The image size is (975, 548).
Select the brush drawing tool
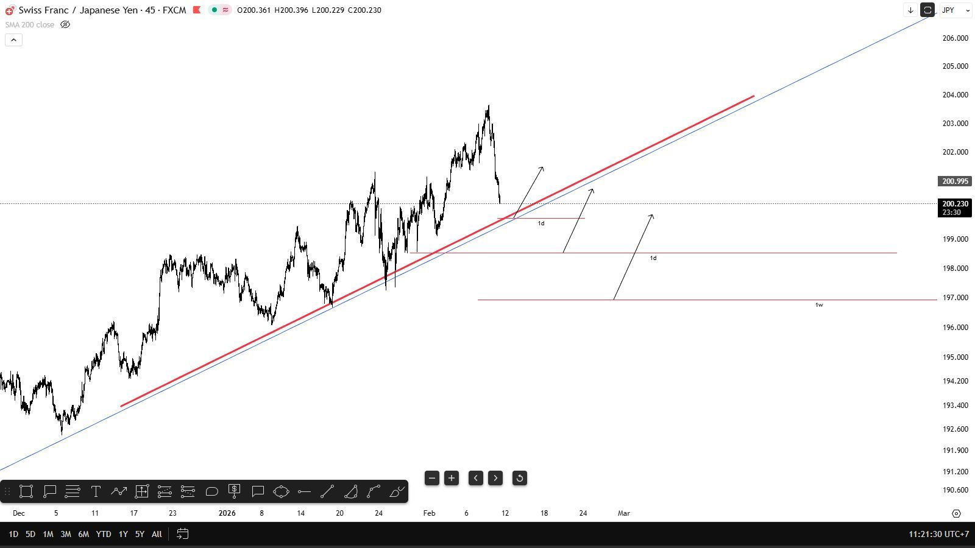click(397, 491)
